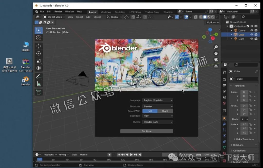The height and width of the screenshot is (168, 263).
Task: Open the Language dropdown
Action: [157, 100]
